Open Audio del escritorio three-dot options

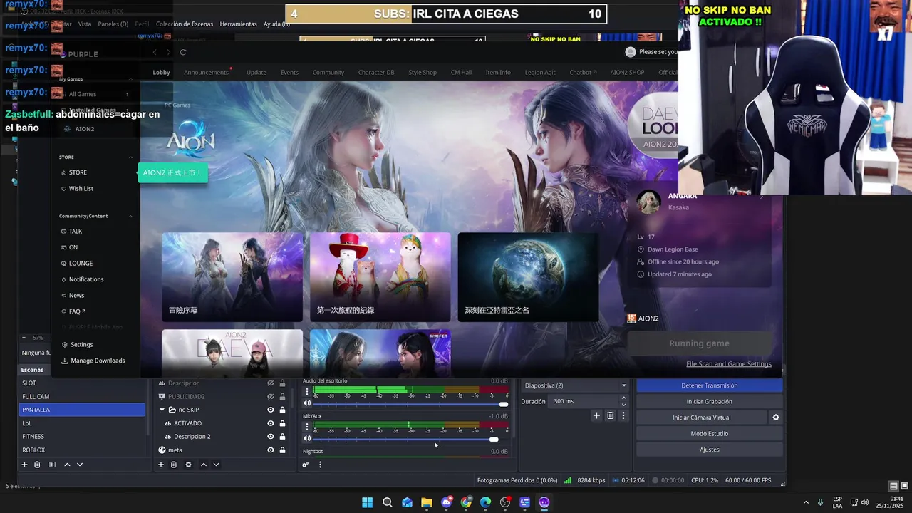307,391
